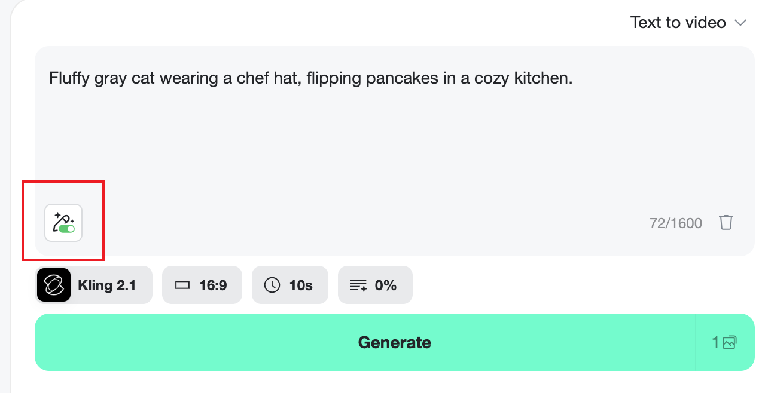Image resolution: width=762 pixels, height=393 pixels.
Task: Click the clock duration icon
Action: pos(272,285)
